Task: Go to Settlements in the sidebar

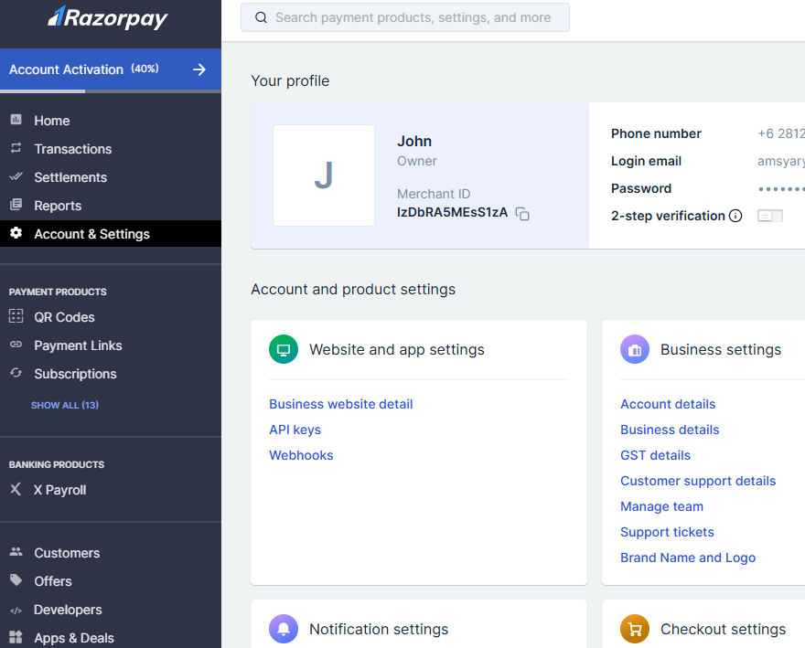Action: [x=70, y=177]
